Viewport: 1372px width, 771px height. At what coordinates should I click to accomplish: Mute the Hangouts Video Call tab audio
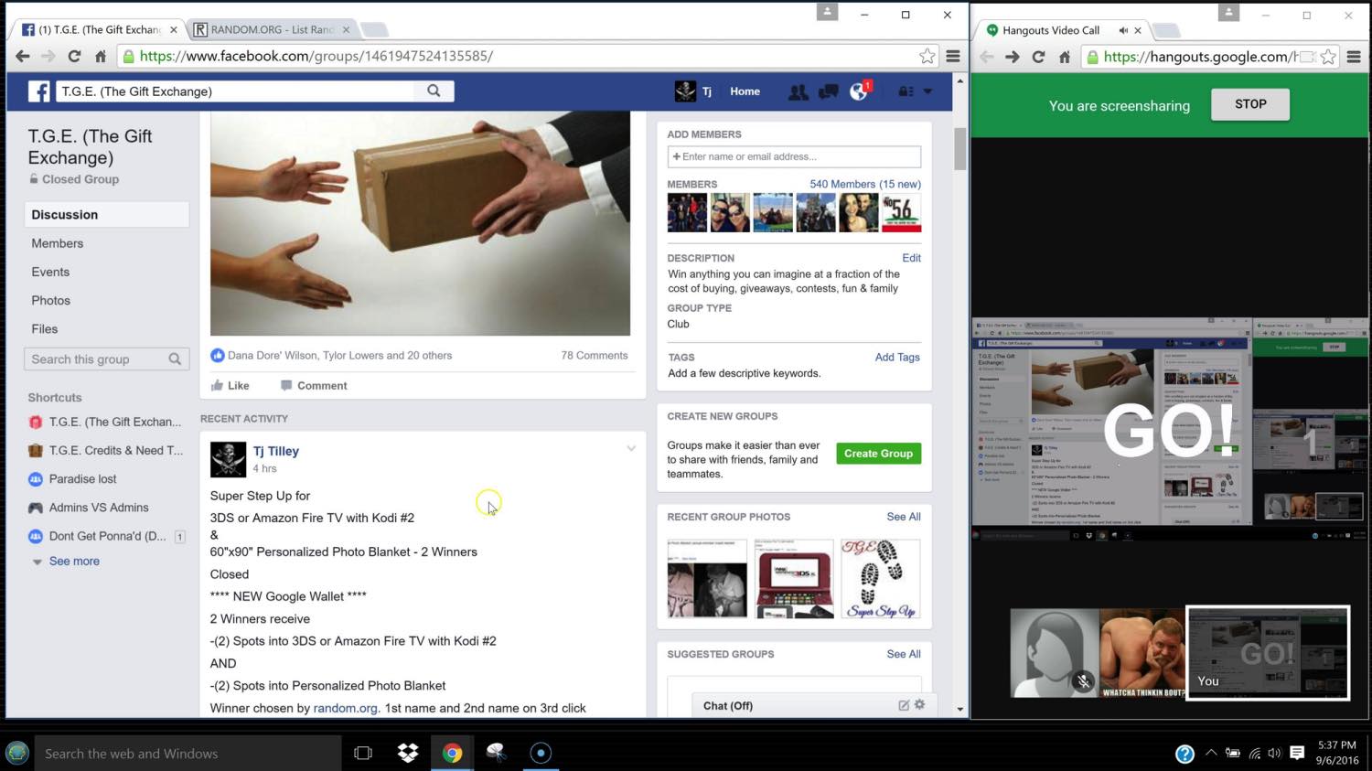[x=1123, y=30]
